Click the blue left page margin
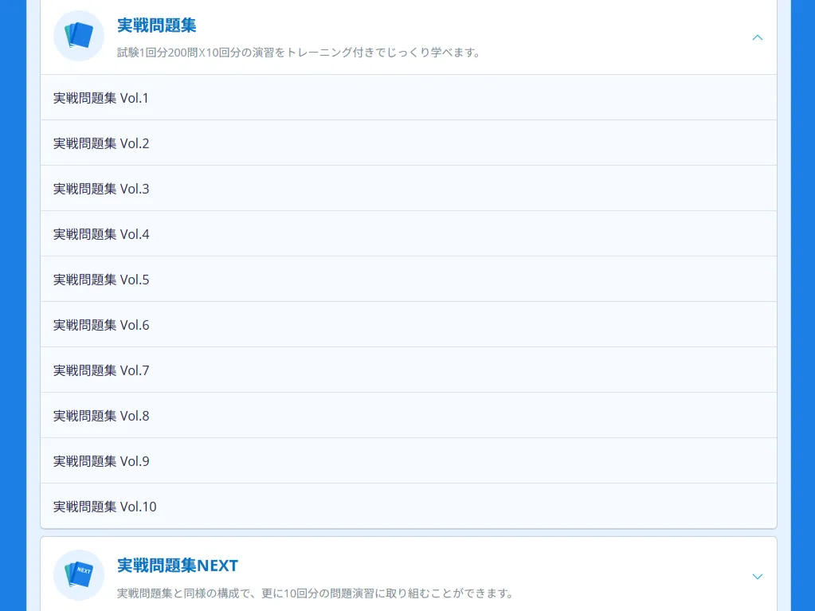The width and height of the screenshot is (815, 611). pyautogui.click(x=12, y=319)
